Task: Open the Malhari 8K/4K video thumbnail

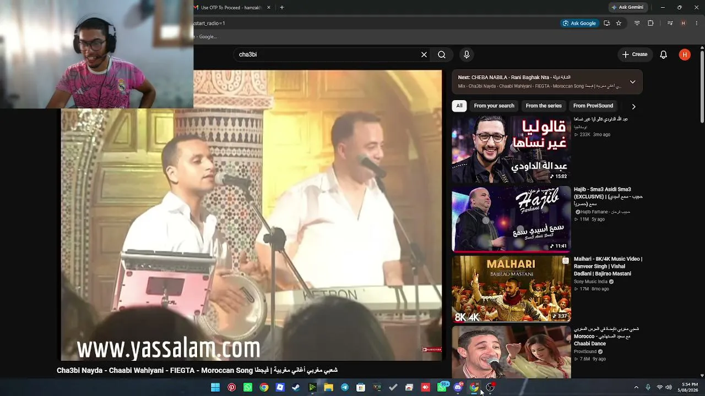Action: pyautogui.click(x=511, y=289)
